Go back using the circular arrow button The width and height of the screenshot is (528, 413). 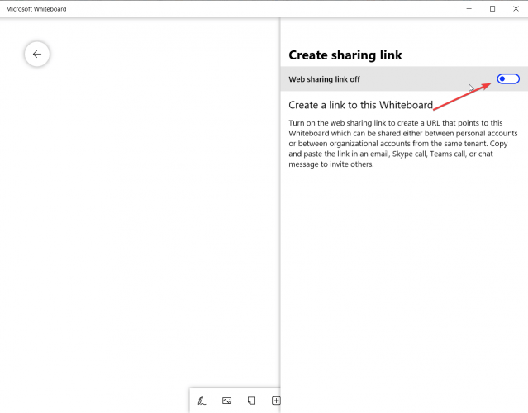37,54
